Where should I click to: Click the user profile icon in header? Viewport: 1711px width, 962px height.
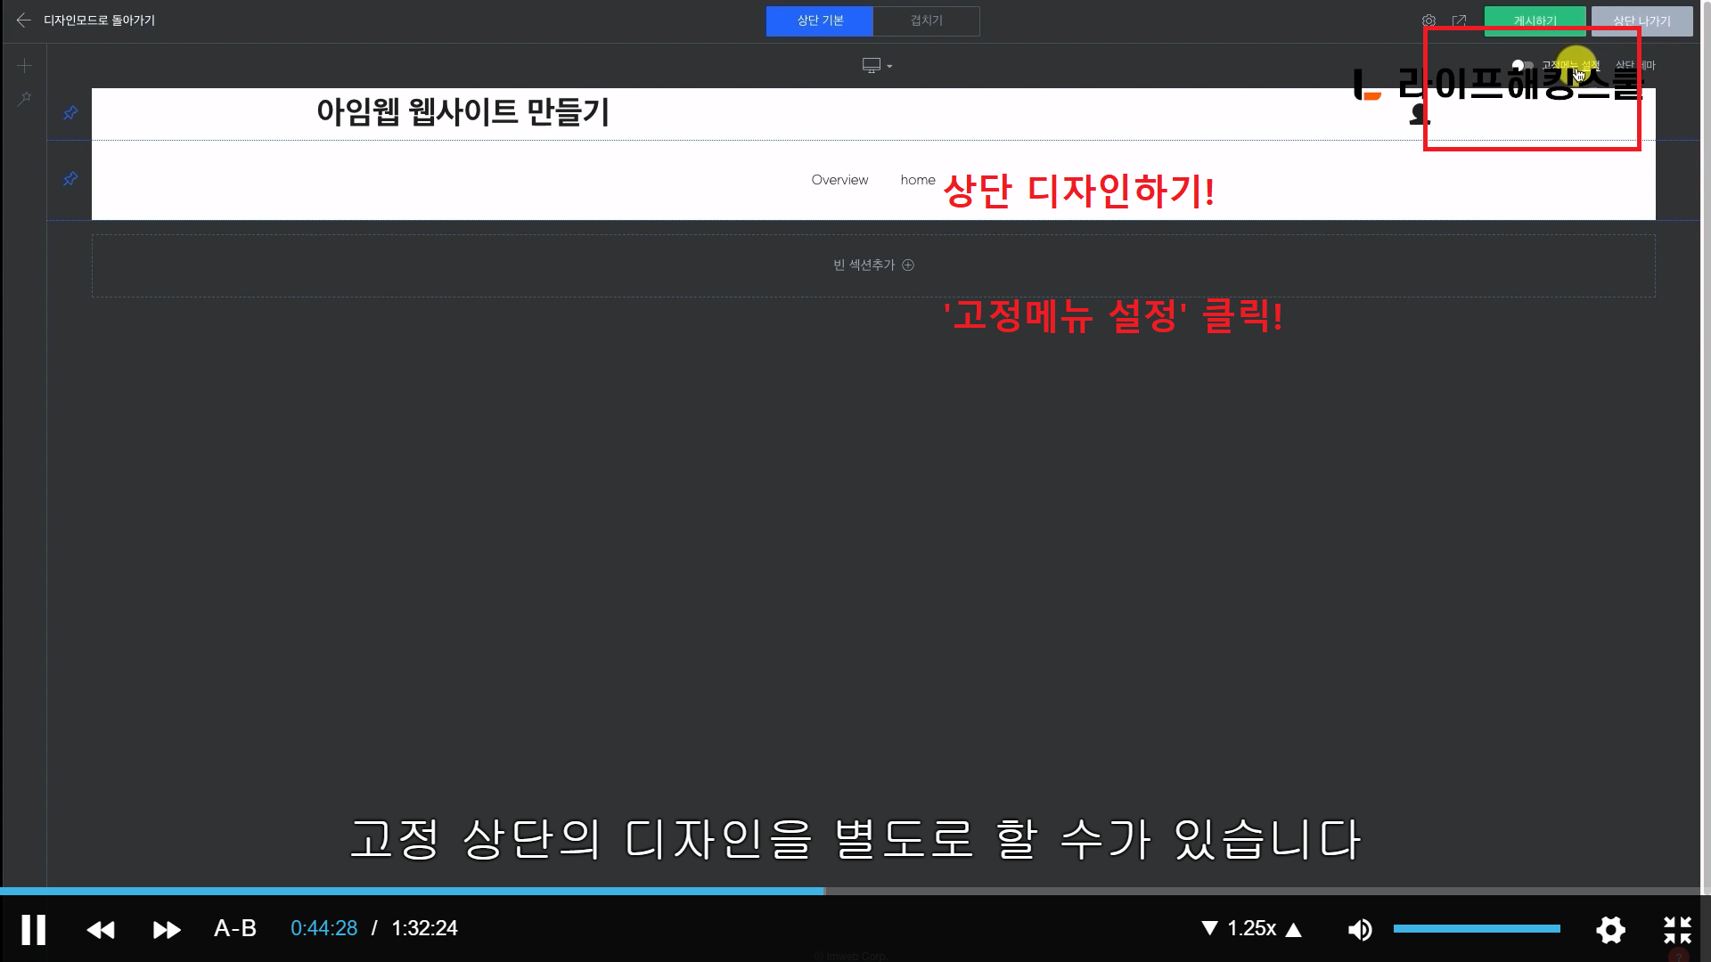click(x=1418, y=114)
